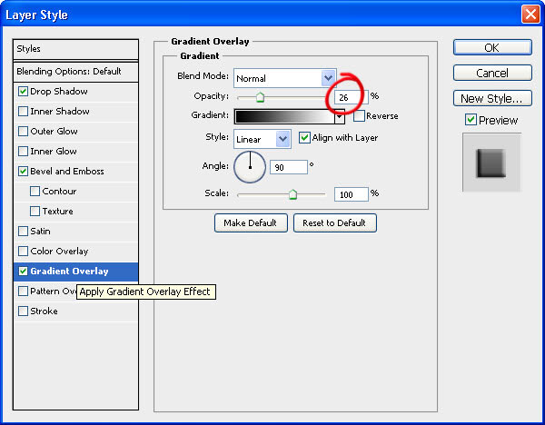Click the Linear style combo box

263,139
